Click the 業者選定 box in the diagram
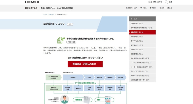The height and width of the screenshot is (104, 193). coord(78,88)
